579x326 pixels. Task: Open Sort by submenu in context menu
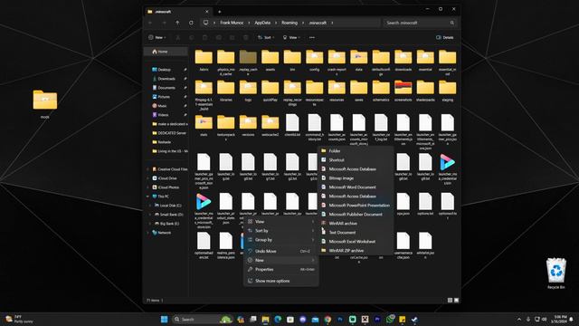(281, 231)
